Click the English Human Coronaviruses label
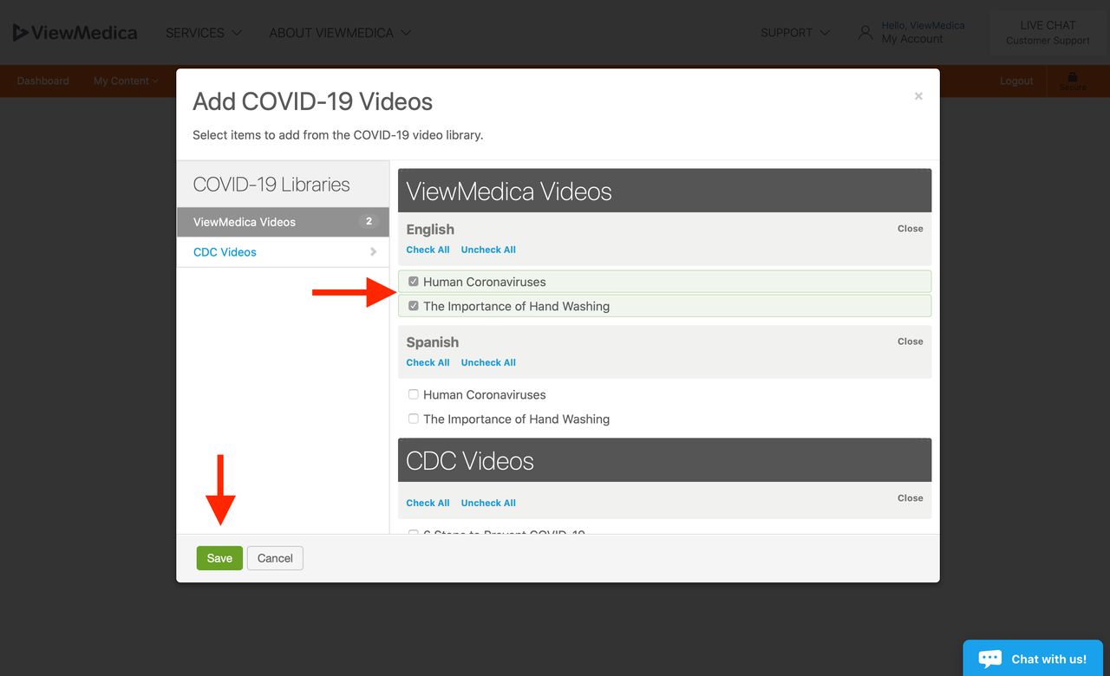Viewport: 1110px width, 676px height. [x=485, y=282]
